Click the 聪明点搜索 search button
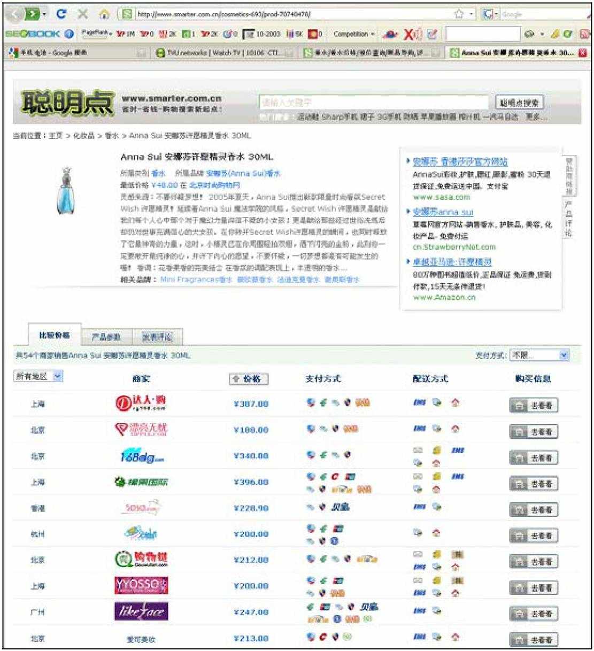 click(520, 103)
